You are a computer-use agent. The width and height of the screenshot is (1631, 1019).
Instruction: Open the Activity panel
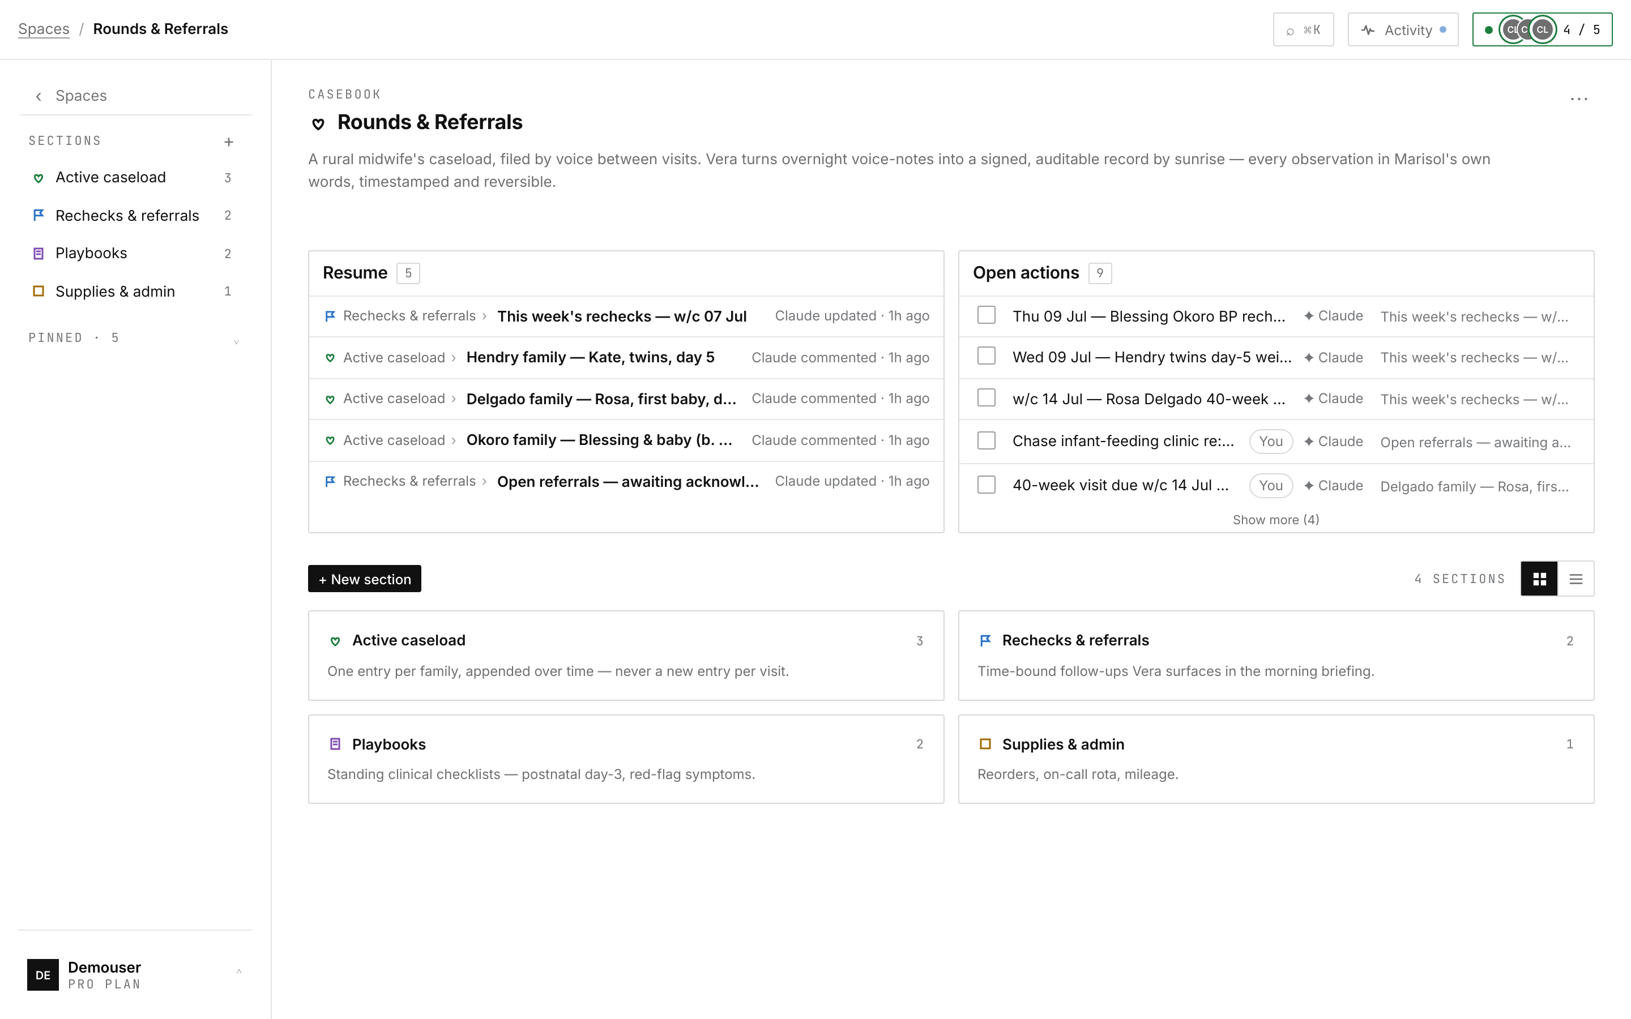pyautogui.click(x=1403, y=29)
